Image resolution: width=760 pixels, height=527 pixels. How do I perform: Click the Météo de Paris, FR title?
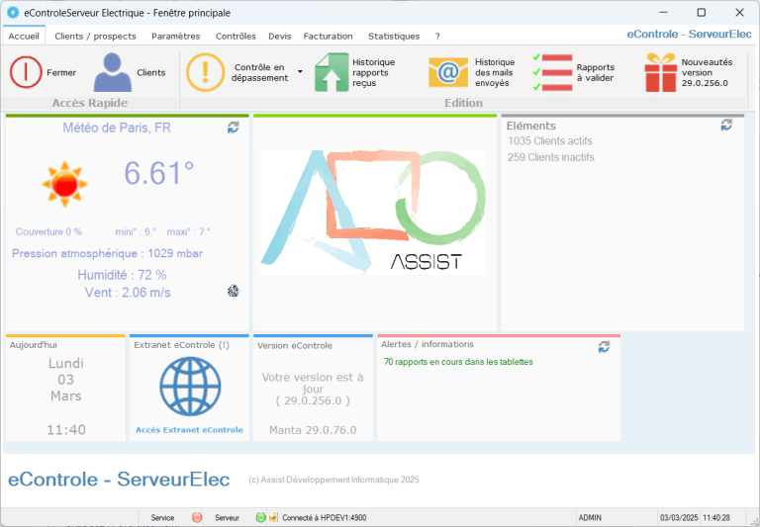117,128
